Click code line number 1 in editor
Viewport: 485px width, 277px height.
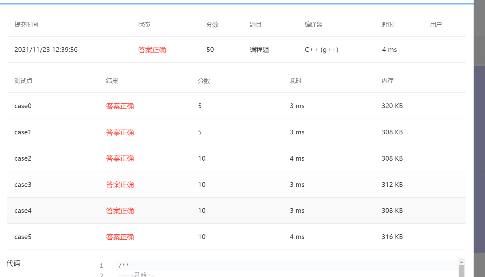pyautogui.click(x=101, y=266)
